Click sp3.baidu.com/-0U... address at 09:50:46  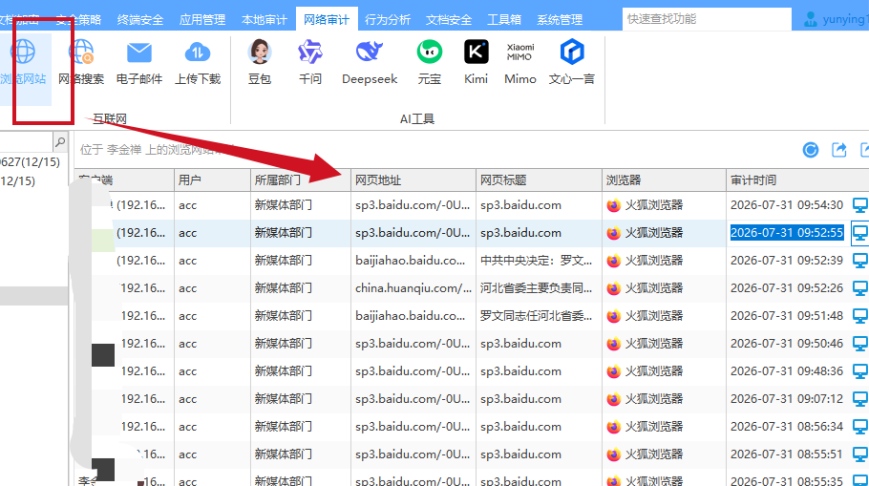[413, 344]
